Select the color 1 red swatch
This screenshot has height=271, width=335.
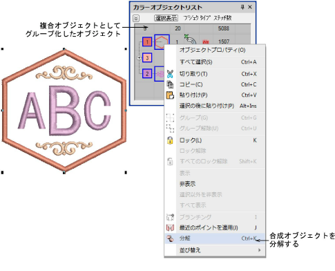point(147,42)
